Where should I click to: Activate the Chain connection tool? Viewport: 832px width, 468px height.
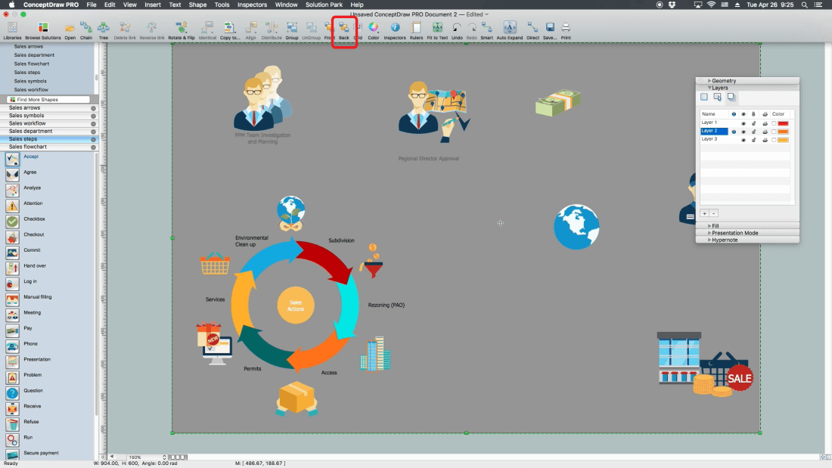click(x=86, y=30)
